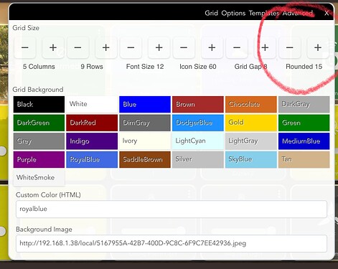Screen dimensions: 338x269
Task: Choose the Grey background color
Action: click(39, 141)
